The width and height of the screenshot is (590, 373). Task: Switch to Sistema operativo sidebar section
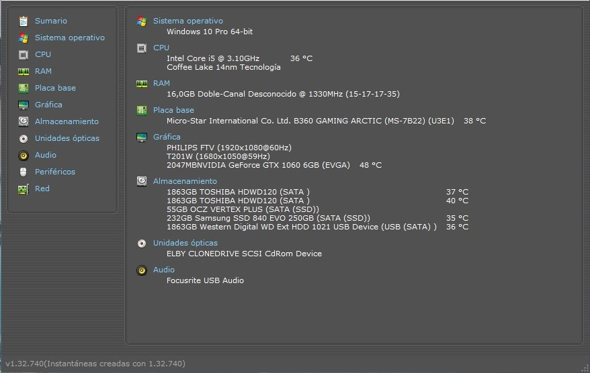coord(70,38)
